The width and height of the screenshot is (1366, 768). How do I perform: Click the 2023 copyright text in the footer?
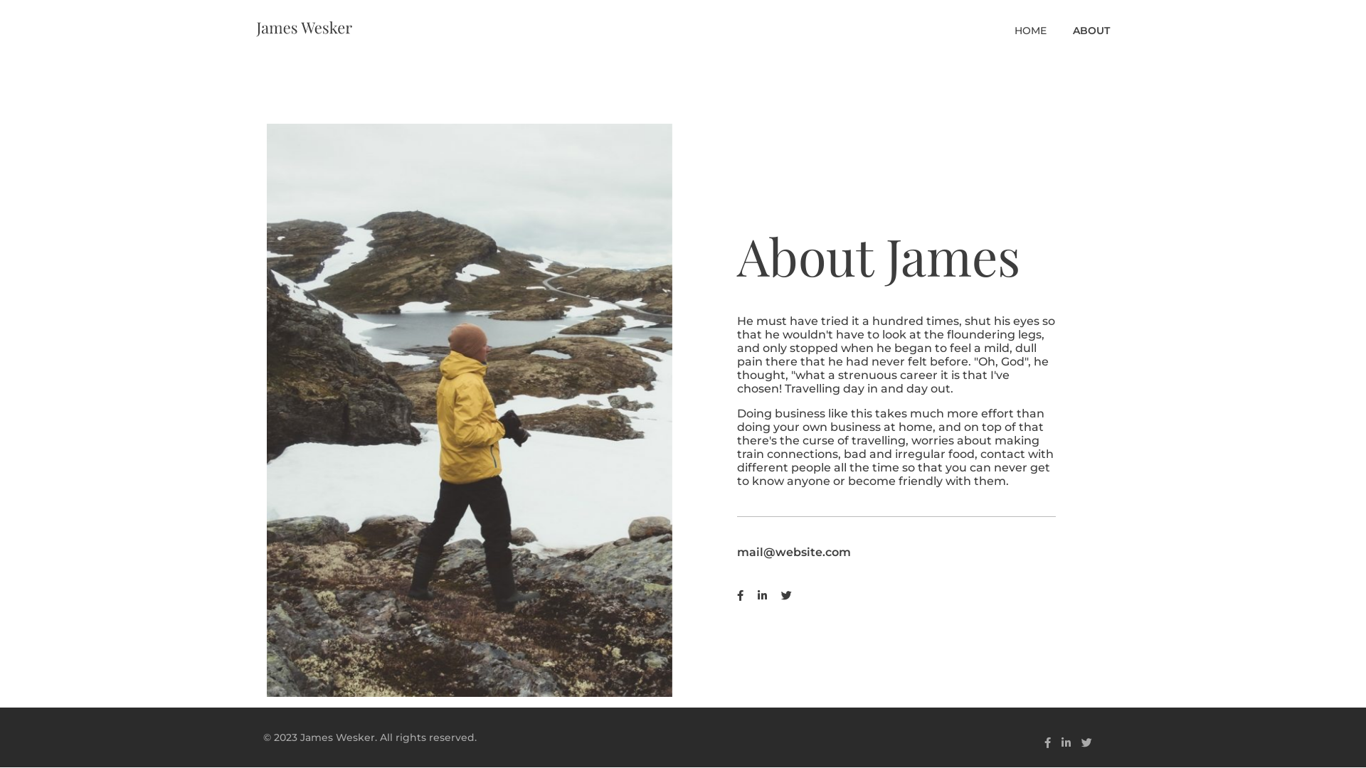click(x=369, y=738)
